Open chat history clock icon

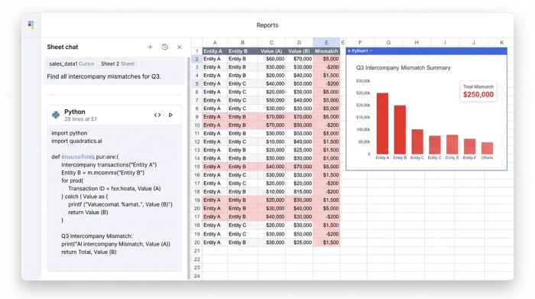pyautogui.click(x=165, y=47)
